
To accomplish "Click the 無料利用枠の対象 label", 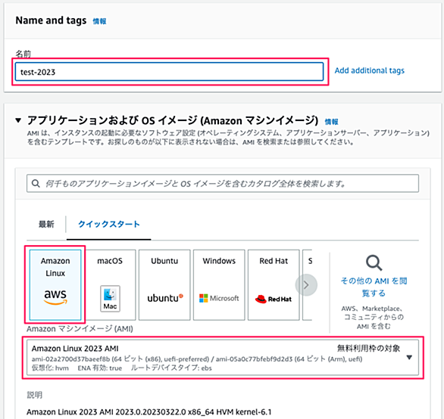I will point(368,349).
